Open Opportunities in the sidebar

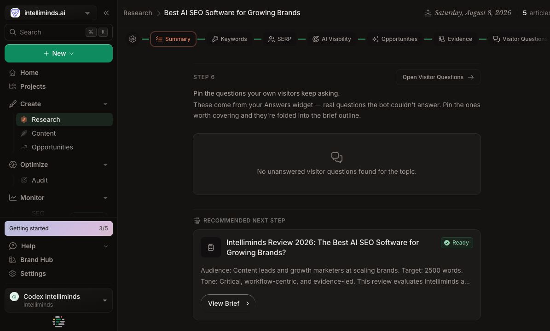[52, 147]
